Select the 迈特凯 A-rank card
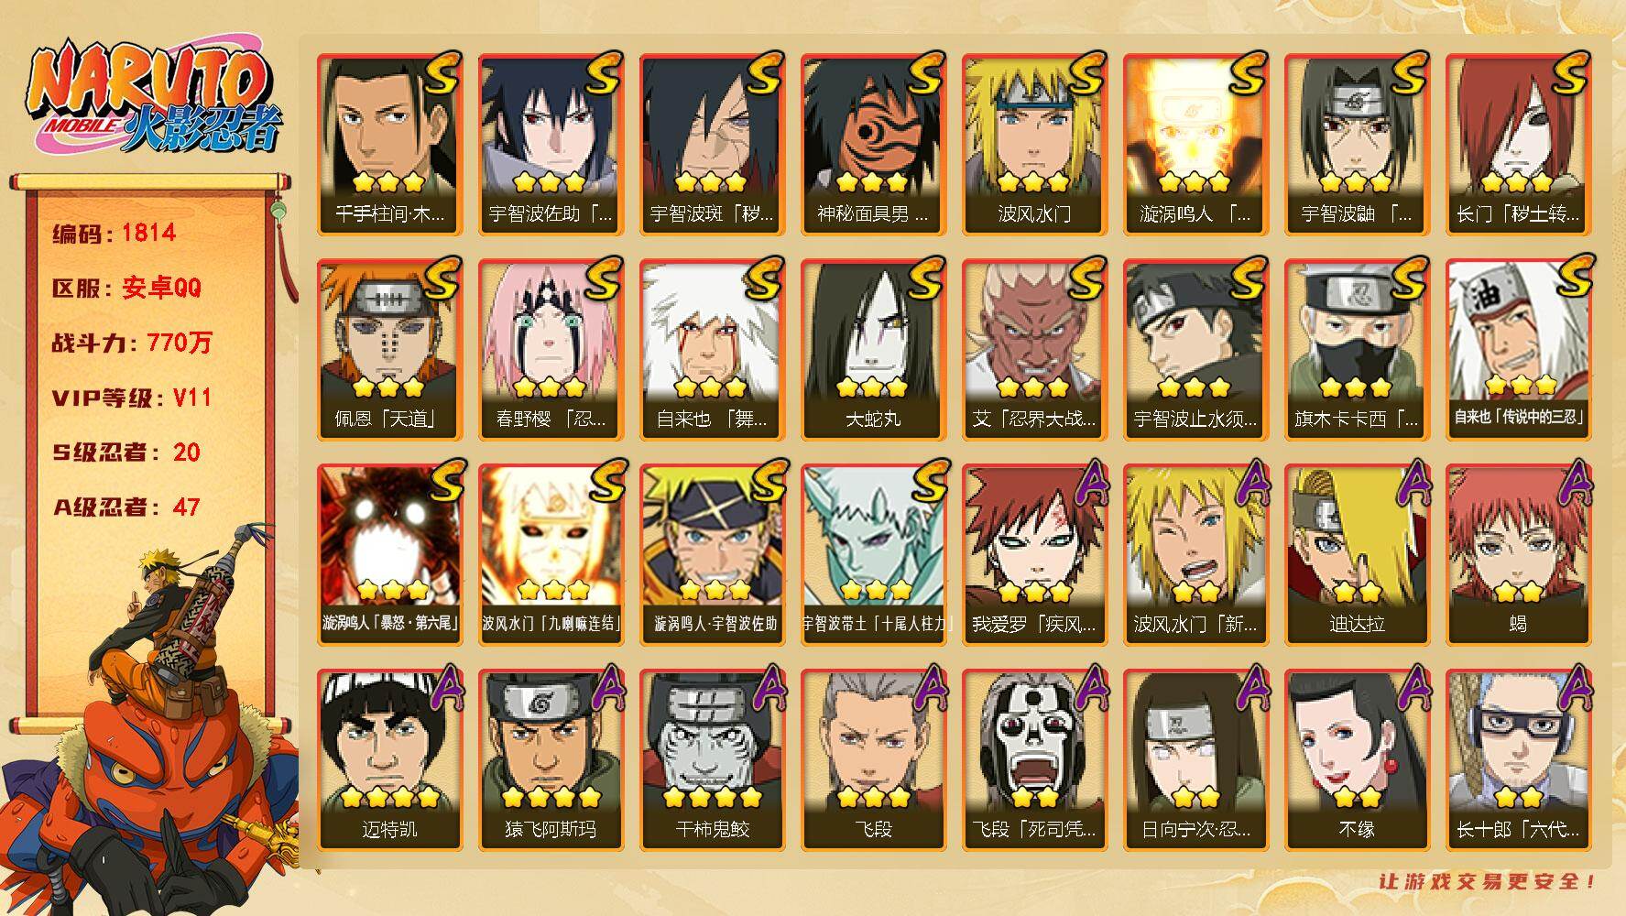Screen dimensions: 1626x916 pos(389,760)
